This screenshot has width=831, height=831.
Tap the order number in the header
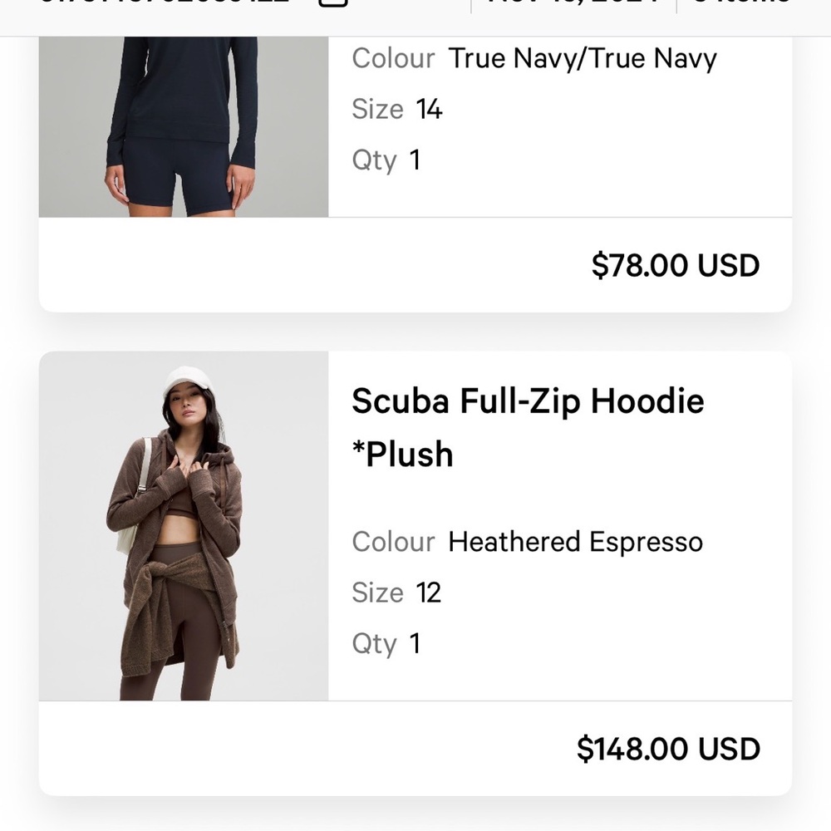(165, 2)
